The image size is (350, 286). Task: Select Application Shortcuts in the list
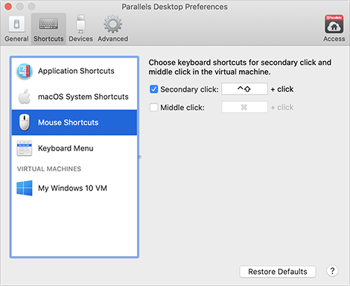tap(74, 71)
